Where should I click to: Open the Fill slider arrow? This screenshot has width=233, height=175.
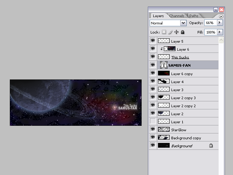click(x=220, y=32)
